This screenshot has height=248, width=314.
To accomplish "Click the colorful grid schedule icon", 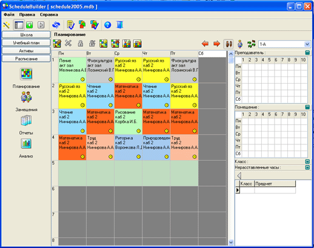I will click(x=104, y=44).
